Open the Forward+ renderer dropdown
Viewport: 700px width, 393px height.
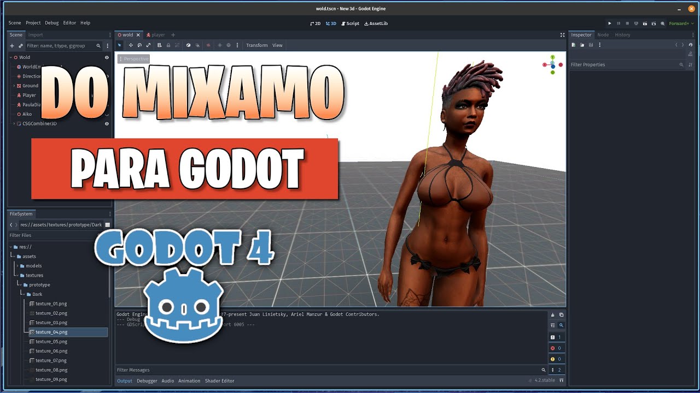(x=681, y=23)
